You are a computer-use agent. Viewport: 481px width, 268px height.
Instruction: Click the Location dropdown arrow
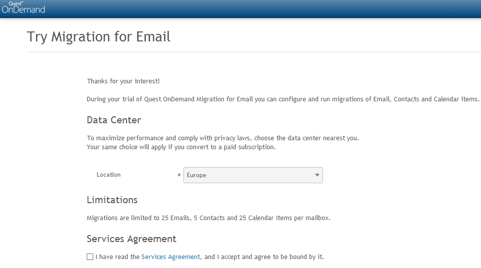[317, 175]
